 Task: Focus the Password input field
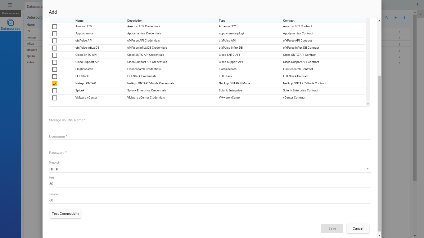(x=210, y=152)
